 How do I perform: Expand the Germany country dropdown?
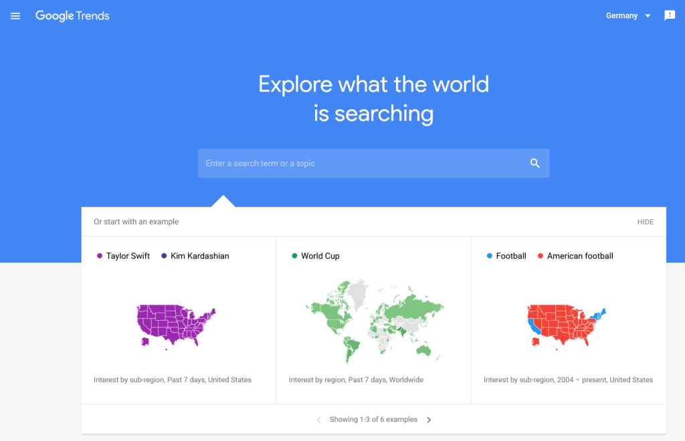[628, 16]
